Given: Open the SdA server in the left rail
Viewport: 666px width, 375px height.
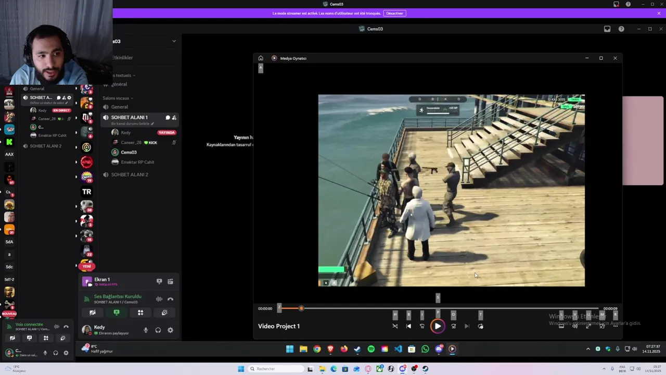Looking at the screenshot, I should pyautogui.click(x=9, y=242).
